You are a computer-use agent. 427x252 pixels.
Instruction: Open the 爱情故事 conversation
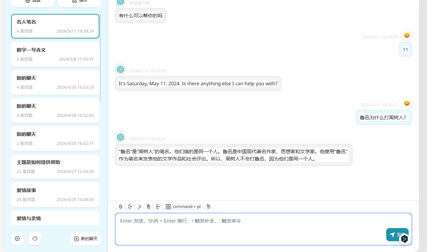55,194
